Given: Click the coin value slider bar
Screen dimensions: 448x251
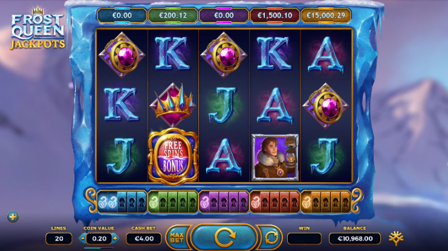Looking at the screenshot, I should point(99,248).
